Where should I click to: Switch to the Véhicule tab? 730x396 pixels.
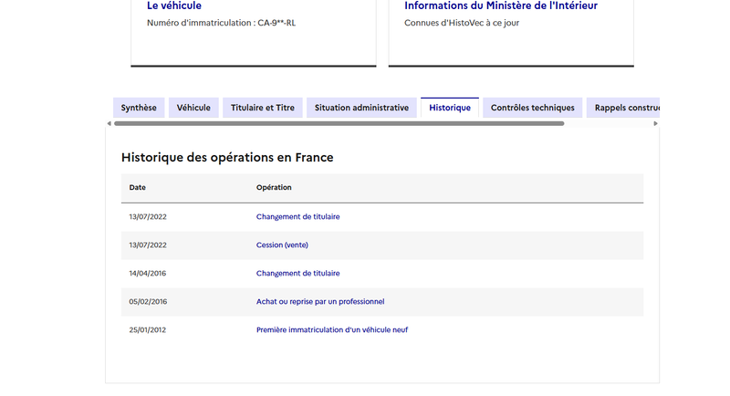point(193,108)
